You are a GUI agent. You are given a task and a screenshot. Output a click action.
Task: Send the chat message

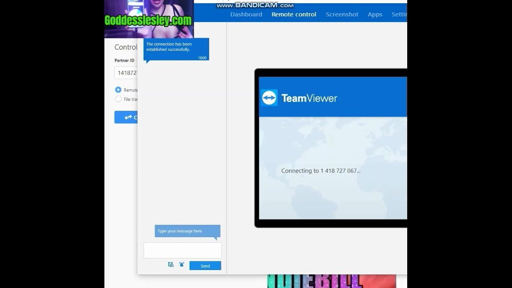coord(205,266)
